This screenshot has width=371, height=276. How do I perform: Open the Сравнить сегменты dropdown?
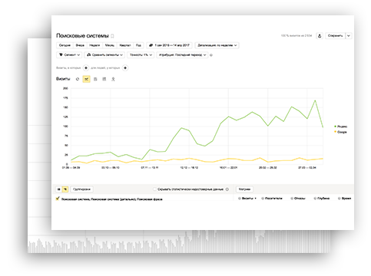pos(104,54)
